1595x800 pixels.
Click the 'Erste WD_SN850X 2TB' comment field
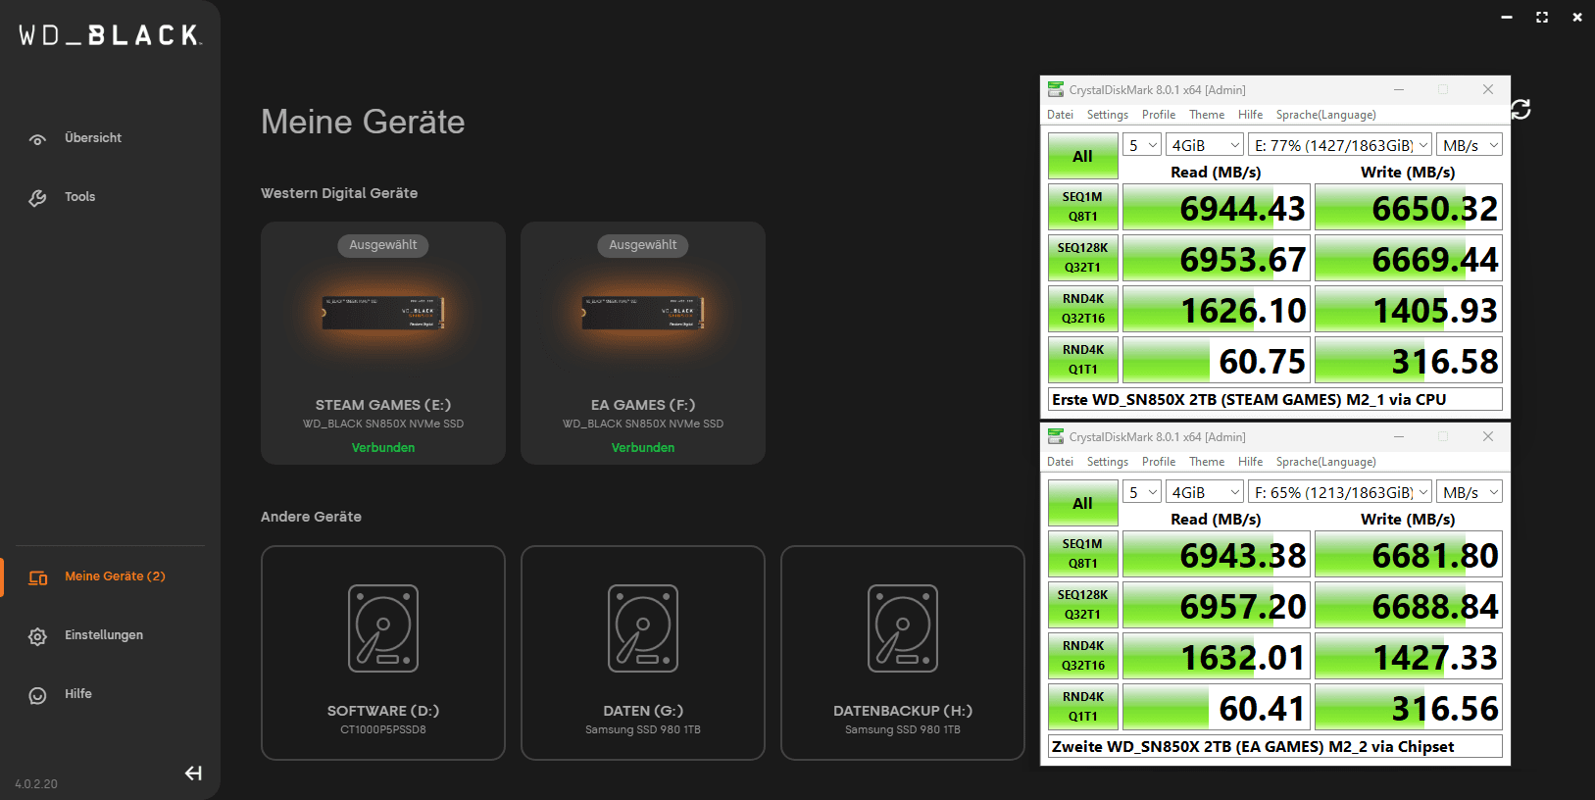(x=1275, y=400)
